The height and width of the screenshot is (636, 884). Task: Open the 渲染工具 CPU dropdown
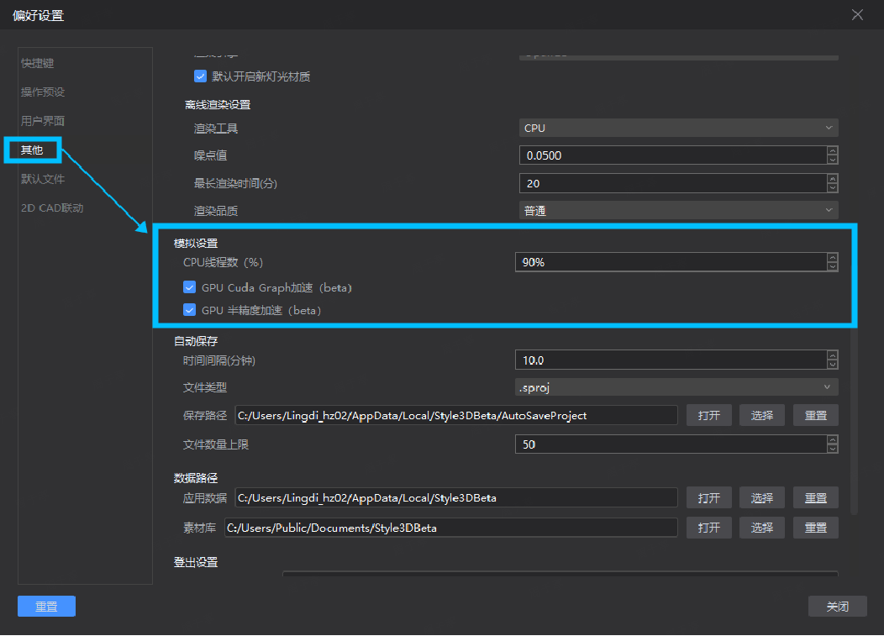coord(678,128)
